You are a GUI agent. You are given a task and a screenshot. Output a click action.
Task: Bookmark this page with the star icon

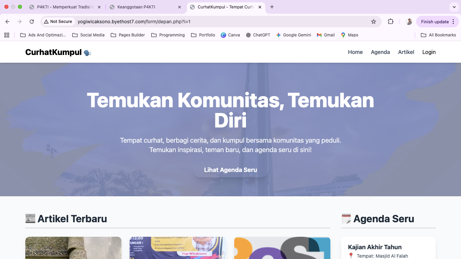pyautogui.click(x=373, y=22)
